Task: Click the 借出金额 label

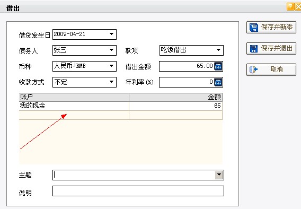Action: tap(138, 67)
